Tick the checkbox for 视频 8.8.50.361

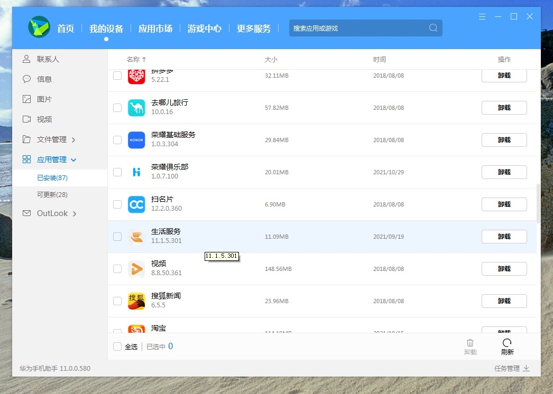coord(117,269)
